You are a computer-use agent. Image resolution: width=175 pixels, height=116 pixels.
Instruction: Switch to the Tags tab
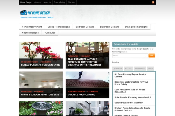[150, 69]
